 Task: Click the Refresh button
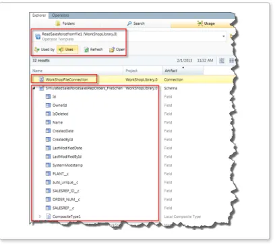click(x=93, y=50)
